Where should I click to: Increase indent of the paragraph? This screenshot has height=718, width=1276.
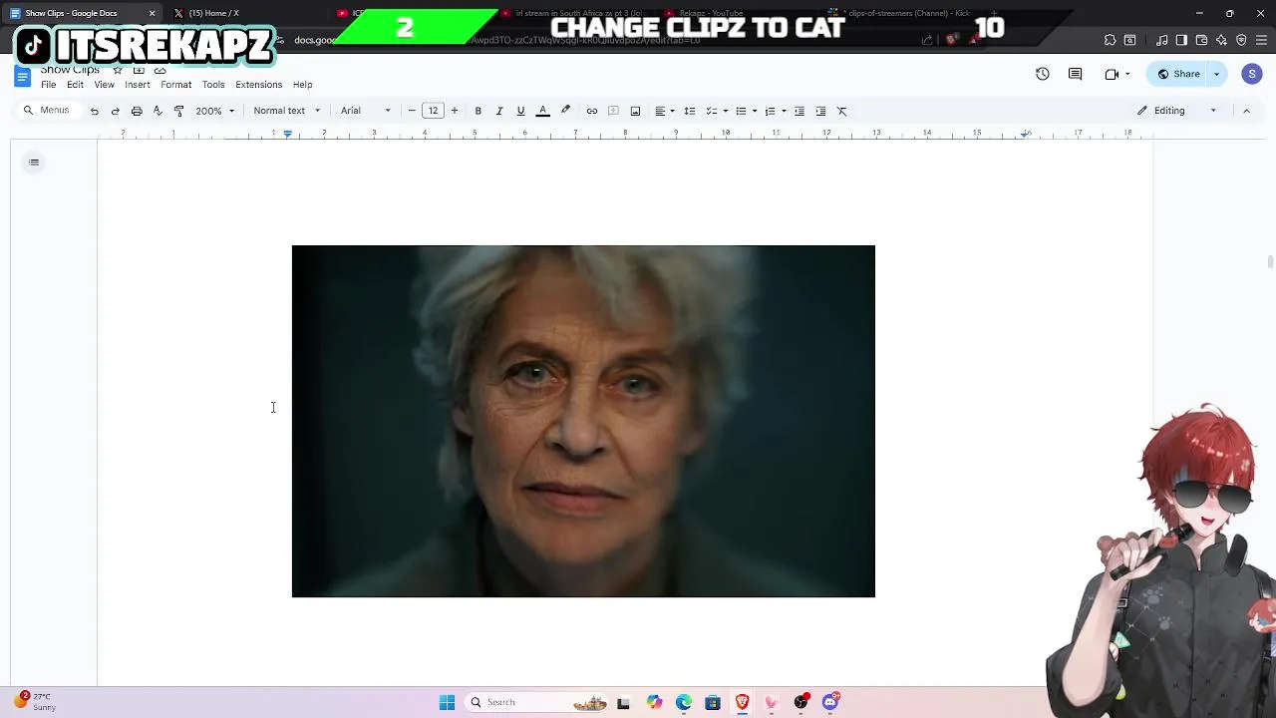(x=820, y=111)
